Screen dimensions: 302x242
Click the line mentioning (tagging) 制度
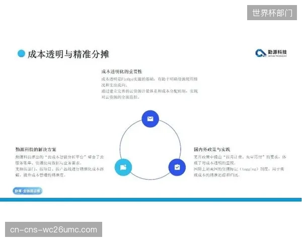(239, 169)
